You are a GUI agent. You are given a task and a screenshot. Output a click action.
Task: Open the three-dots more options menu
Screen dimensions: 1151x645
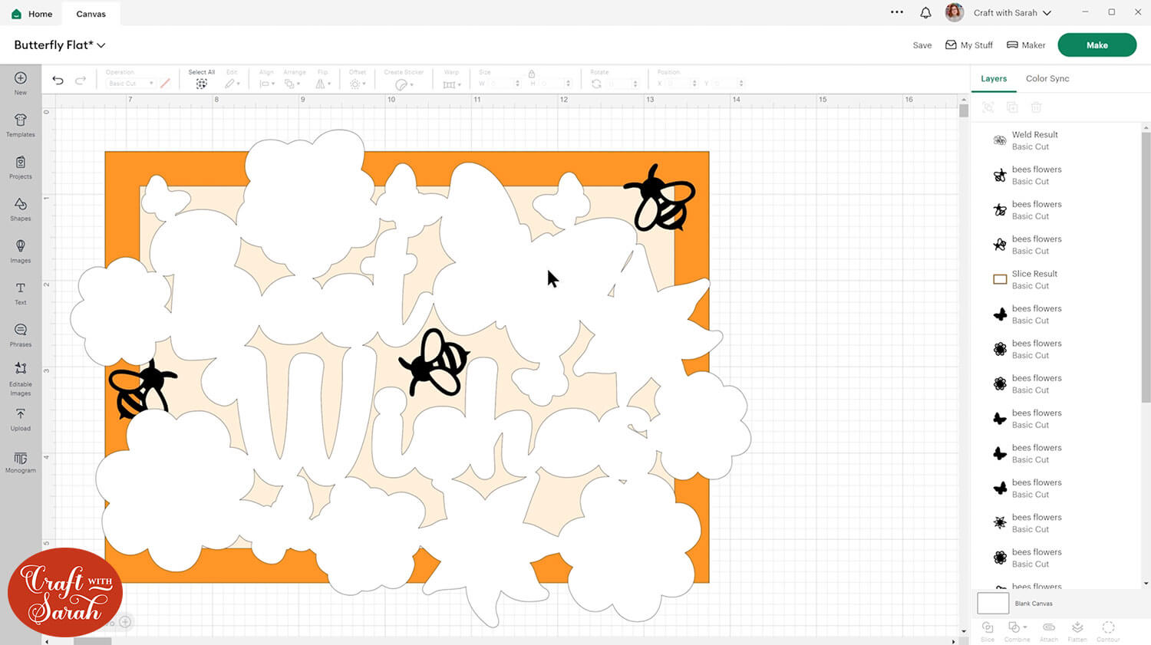click(x=896, y=12)
